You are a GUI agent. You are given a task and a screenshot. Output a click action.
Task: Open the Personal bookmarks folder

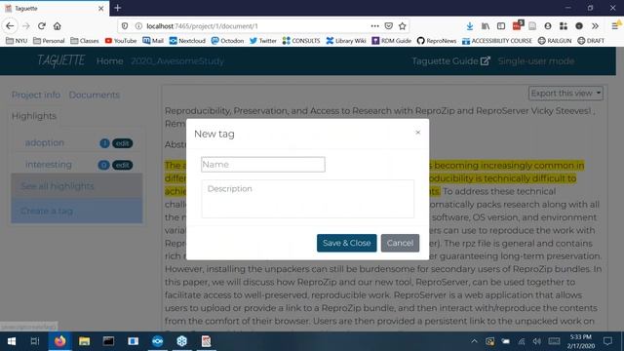coord(49,41)
